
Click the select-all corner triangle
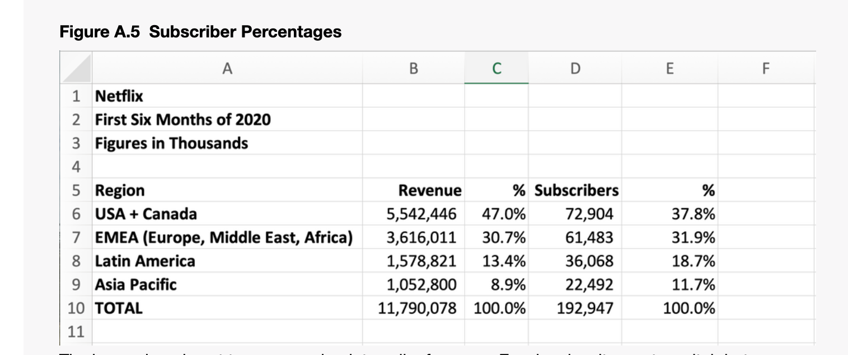point(76,68)
